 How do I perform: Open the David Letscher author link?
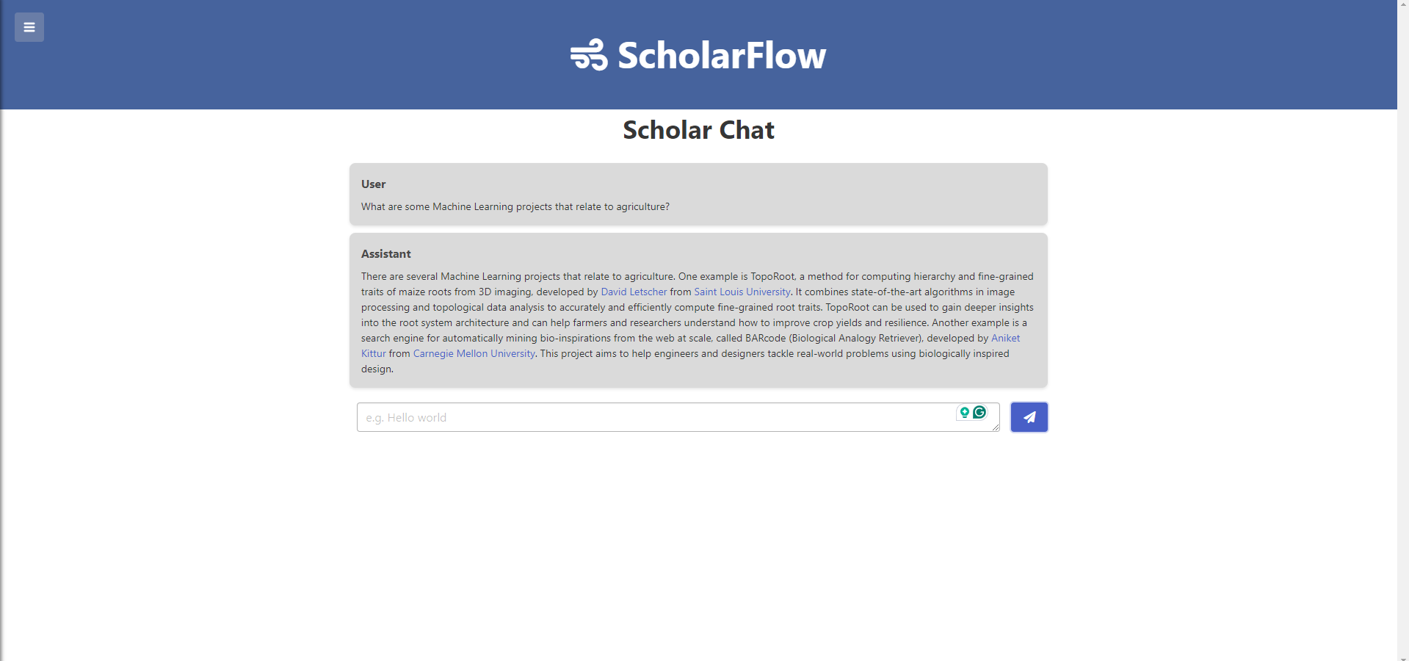pyautogui.click(x=634, y=292)
